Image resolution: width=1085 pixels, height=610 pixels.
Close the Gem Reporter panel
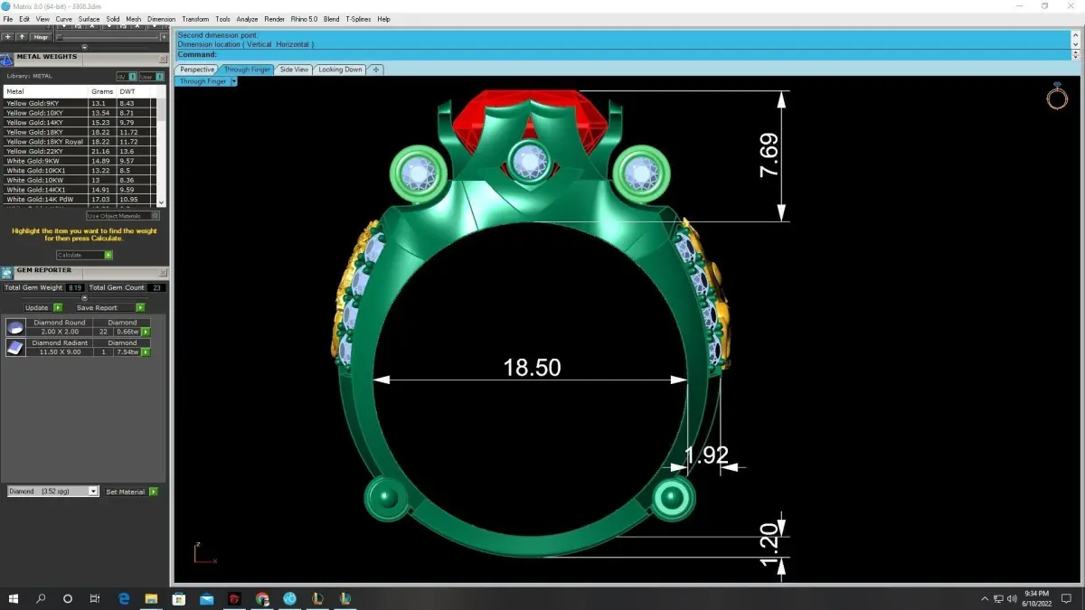(x=163, y=271)
